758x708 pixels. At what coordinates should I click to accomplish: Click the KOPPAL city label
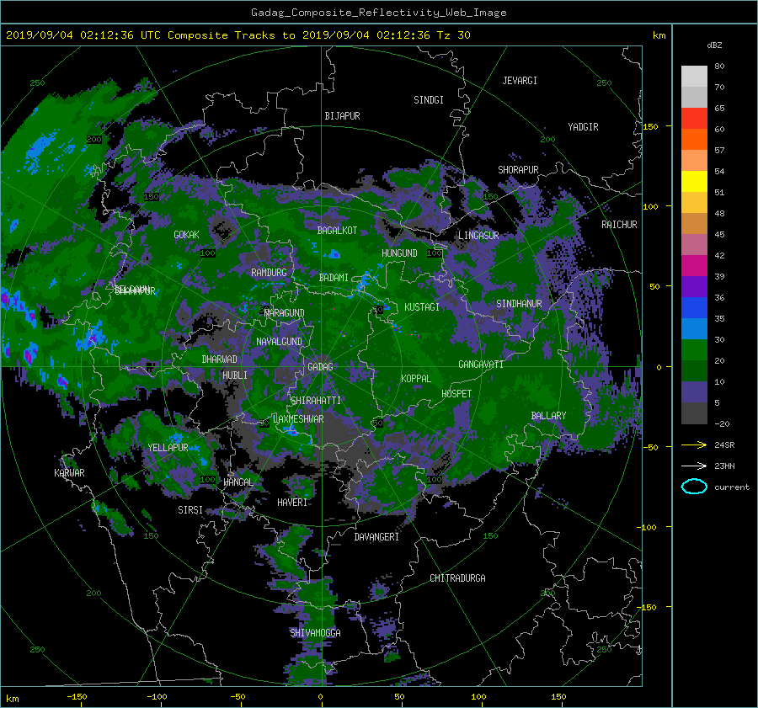click(x=416, y=379)
